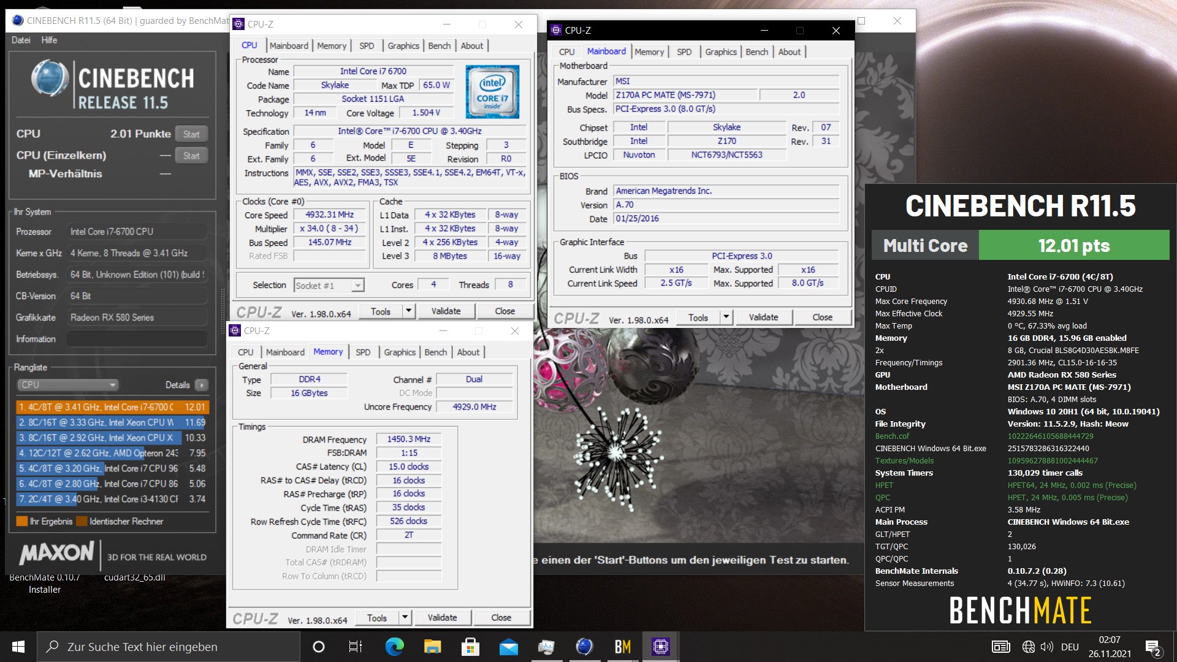
Task: Open BenchMate 0.10.7 Installer desktop icon
Action: 45,584
